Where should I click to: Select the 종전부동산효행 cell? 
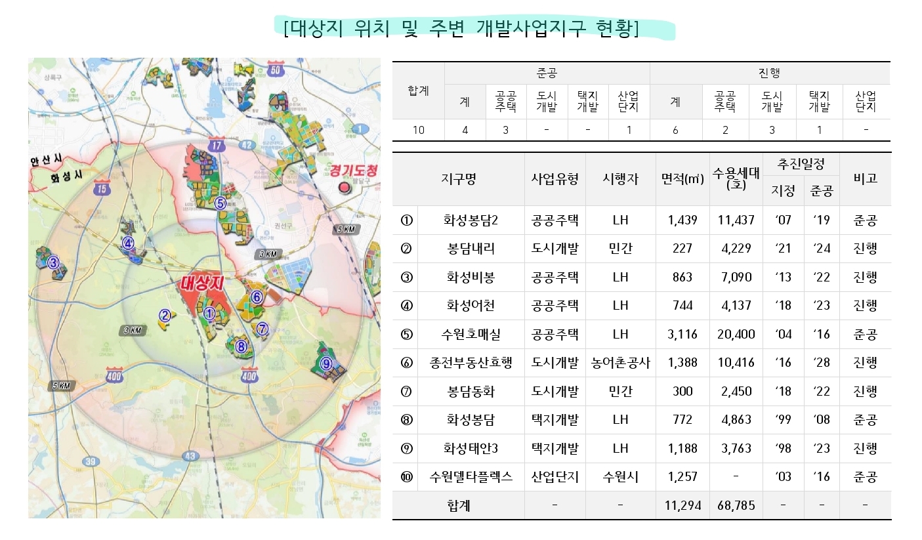click(471, 363)
